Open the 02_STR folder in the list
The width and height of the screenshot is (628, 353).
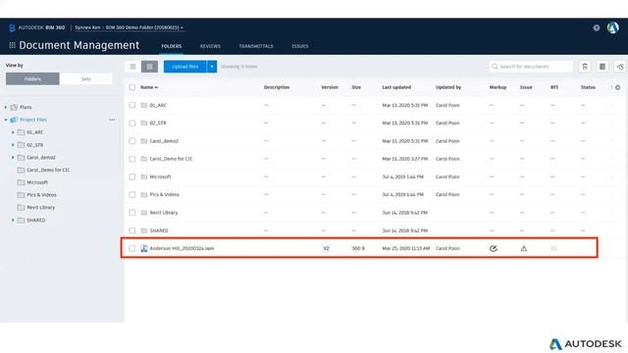click(158, 124)
